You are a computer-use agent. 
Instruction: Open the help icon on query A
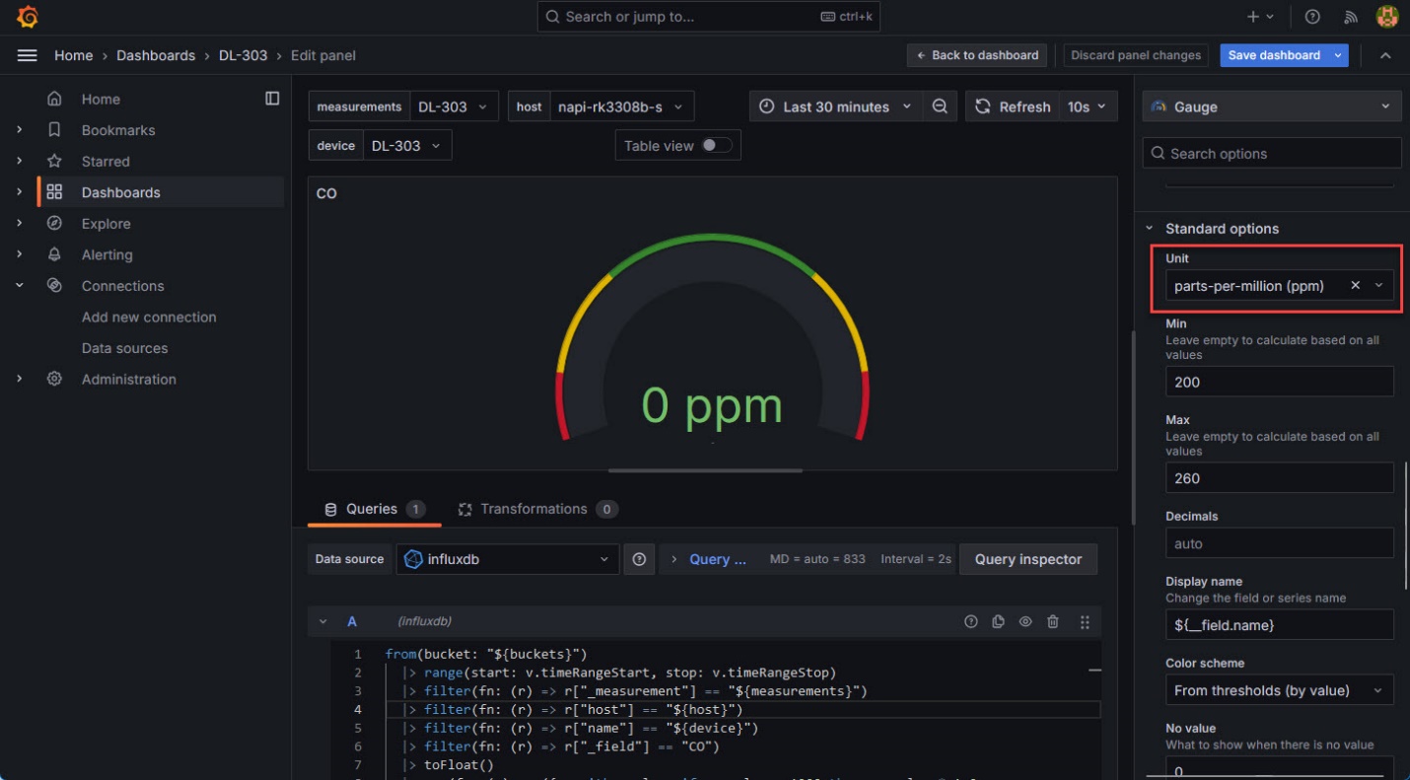971,621
